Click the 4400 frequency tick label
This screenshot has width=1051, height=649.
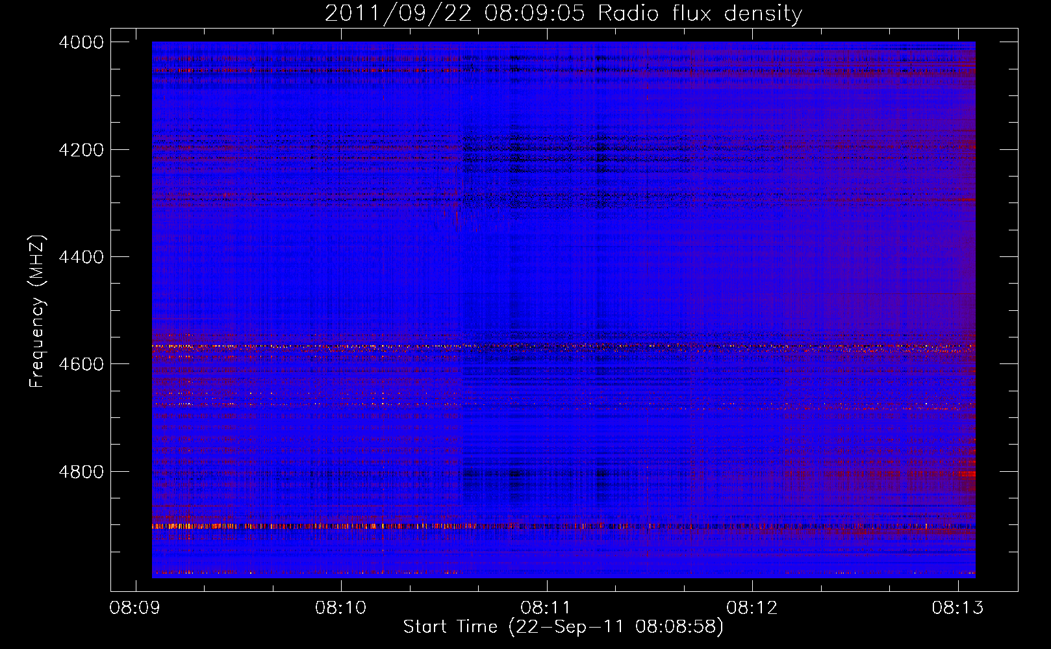tap(81, 257)
